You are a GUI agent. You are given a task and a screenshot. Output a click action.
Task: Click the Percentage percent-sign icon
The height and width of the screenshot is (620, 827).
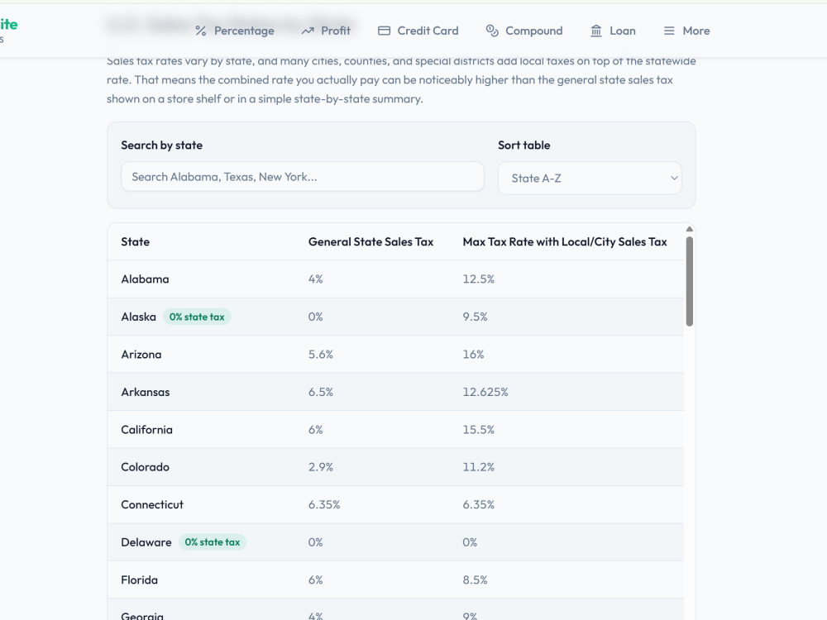200,31
